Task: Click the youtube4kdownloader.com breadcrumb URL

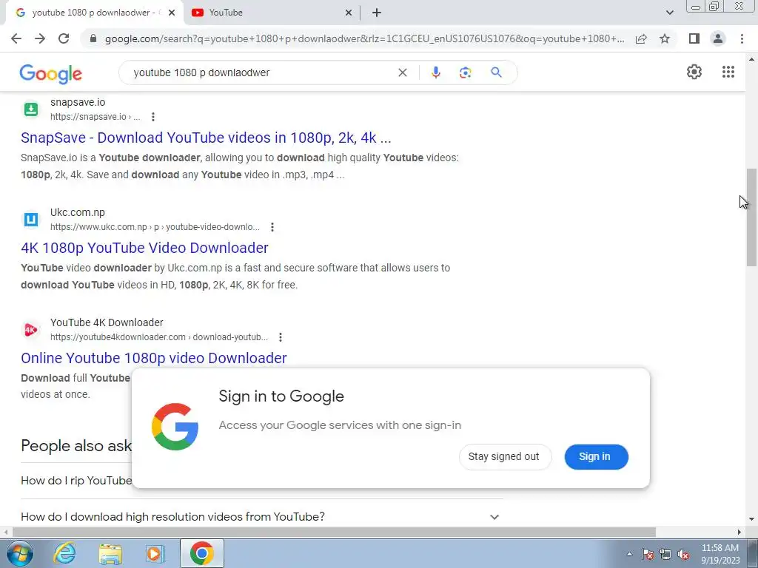Action: (159, 337)
